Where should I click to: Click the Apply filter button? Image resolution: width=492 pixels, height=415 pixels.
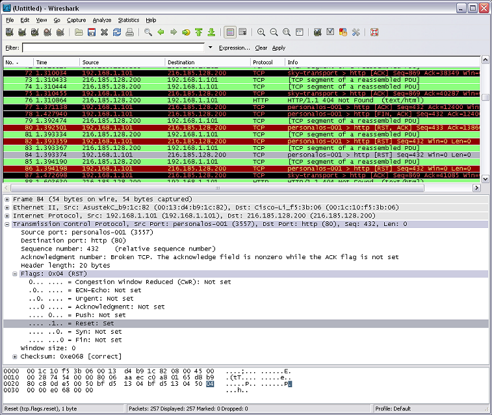tap(279, 48)
